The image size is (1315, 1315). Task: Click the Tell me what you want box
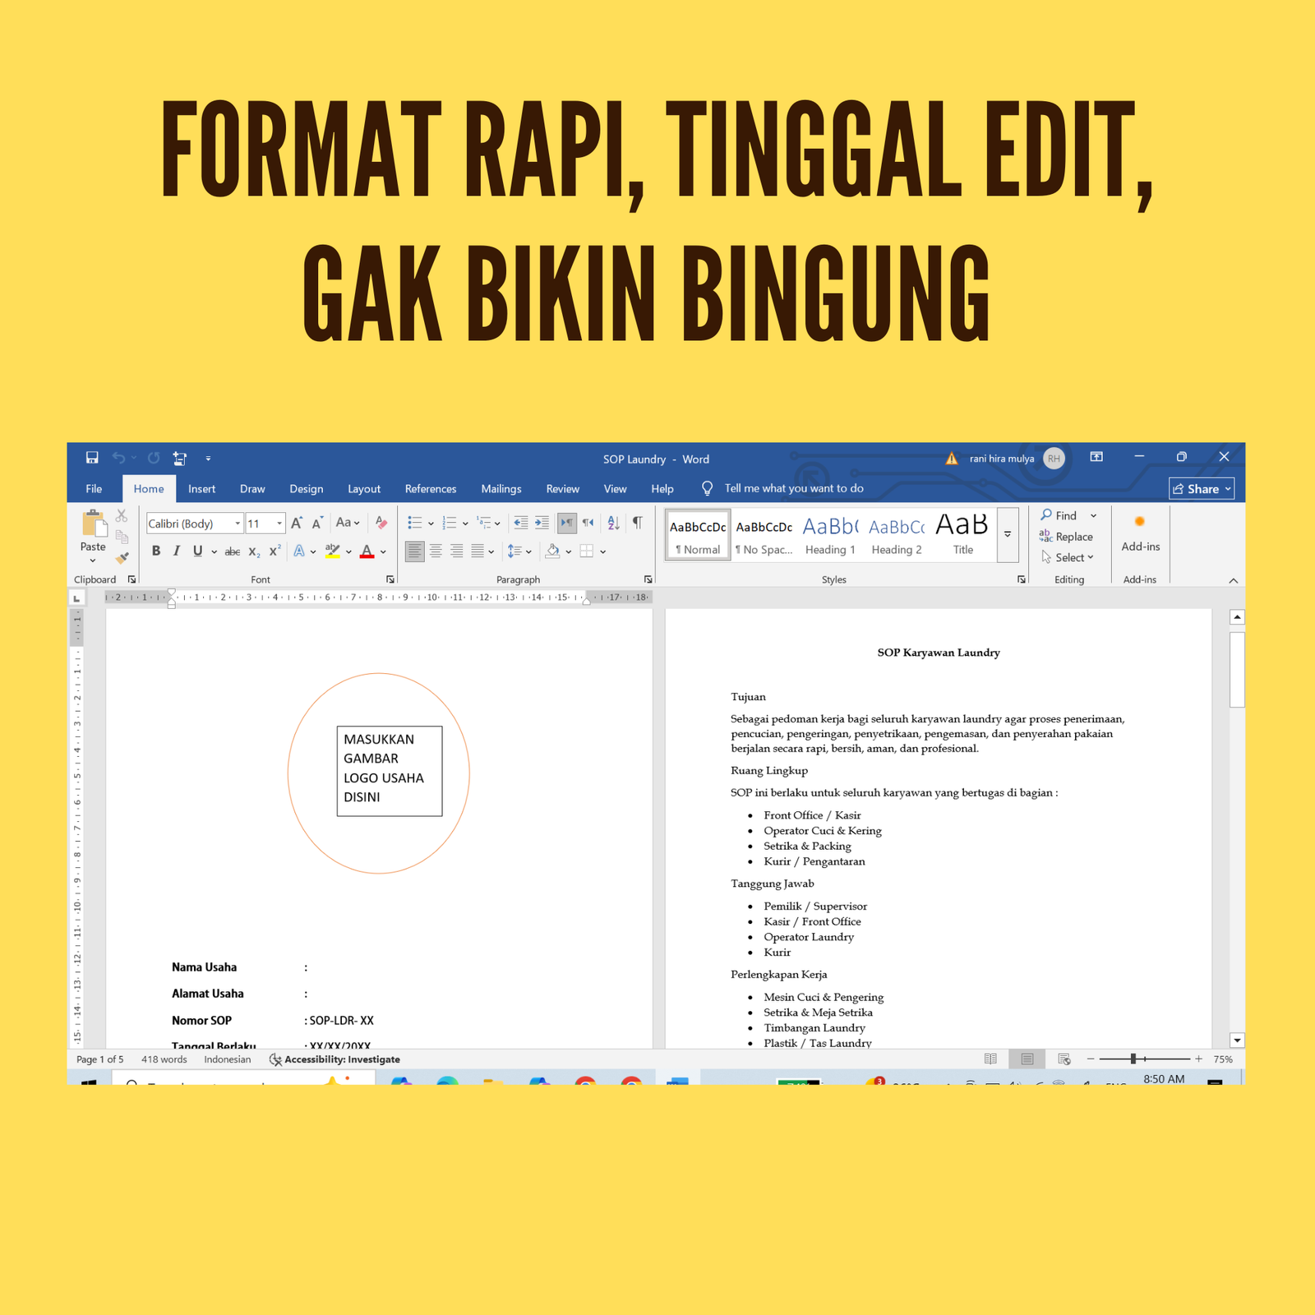point(793,488)
